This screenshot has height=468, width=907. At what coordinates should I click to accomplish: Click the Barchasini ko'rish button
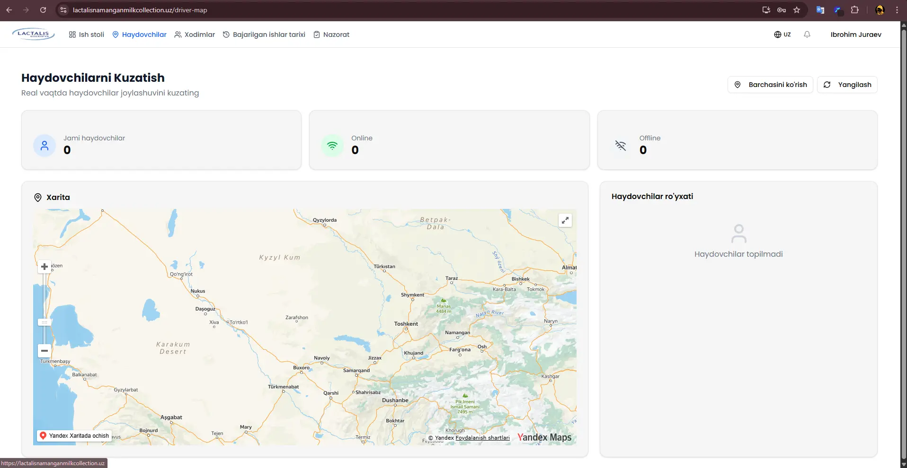pyautogui.click(x=770, y=85)
